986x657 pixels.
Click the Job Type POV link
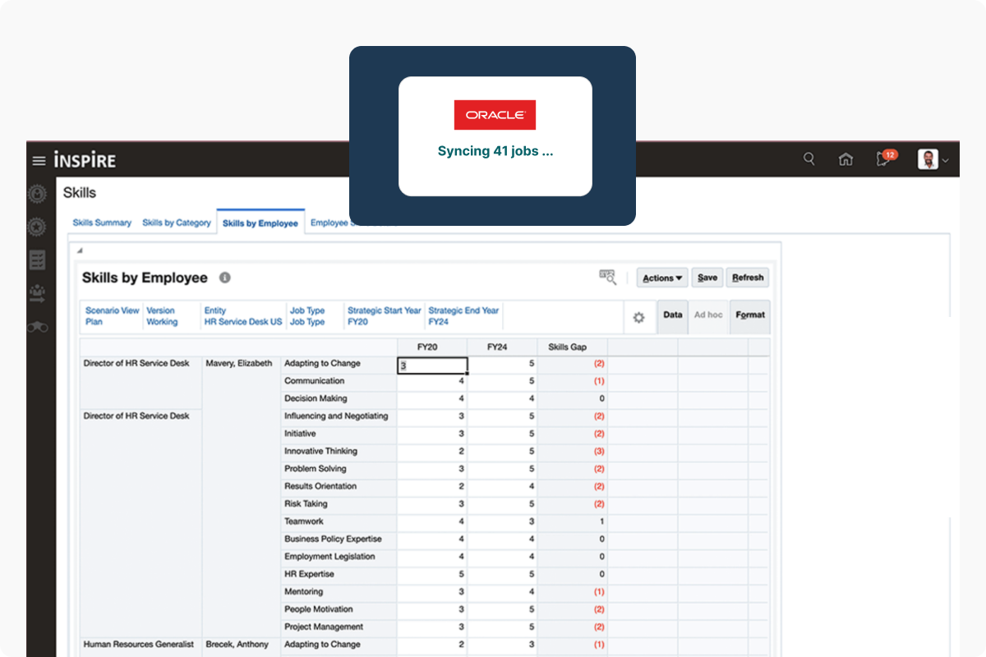pos(307,316)
